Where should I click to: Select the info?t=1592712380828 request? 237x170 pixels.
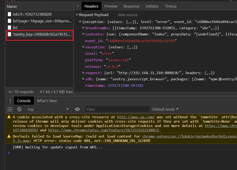39,14
